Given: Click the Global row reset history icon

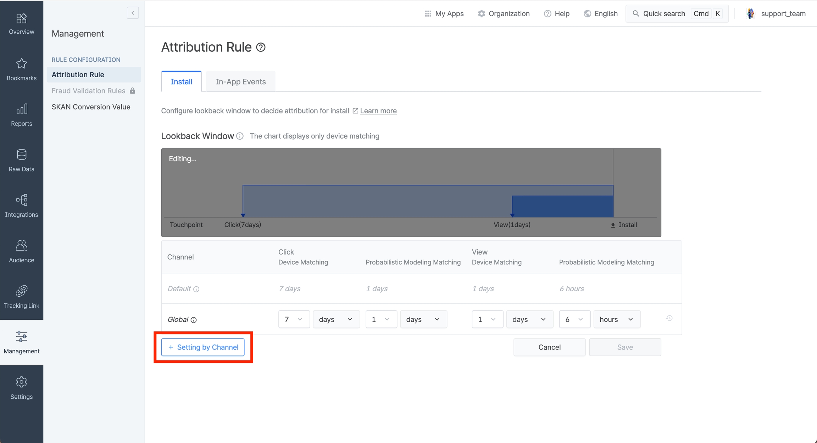Looking at the screenshot, I should point(669,318).
